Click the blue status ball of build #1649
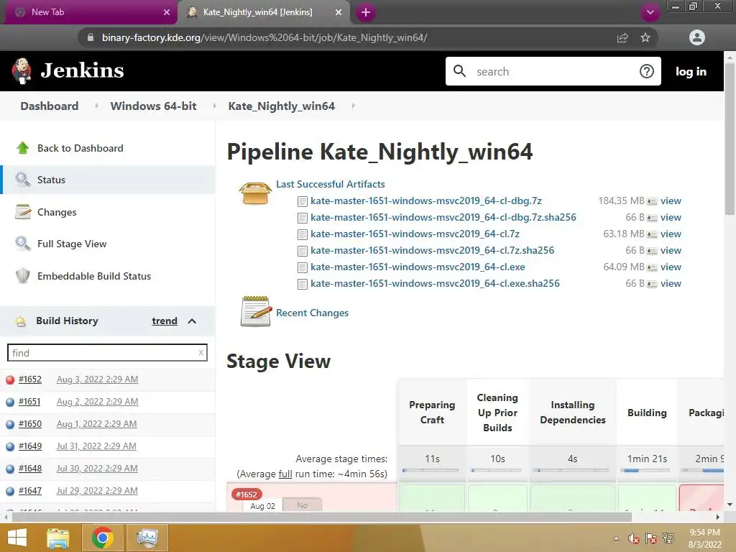This screenshot has width=736, height=552. (x=10, y=446)
